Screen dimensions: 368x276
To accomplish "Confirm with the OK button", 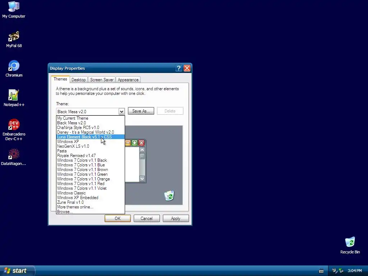I will [x=118, y=218].
